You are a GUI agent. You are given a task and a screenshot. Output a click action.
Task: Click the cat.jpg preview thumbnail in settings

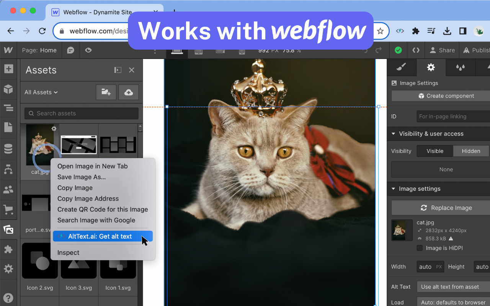402,230
